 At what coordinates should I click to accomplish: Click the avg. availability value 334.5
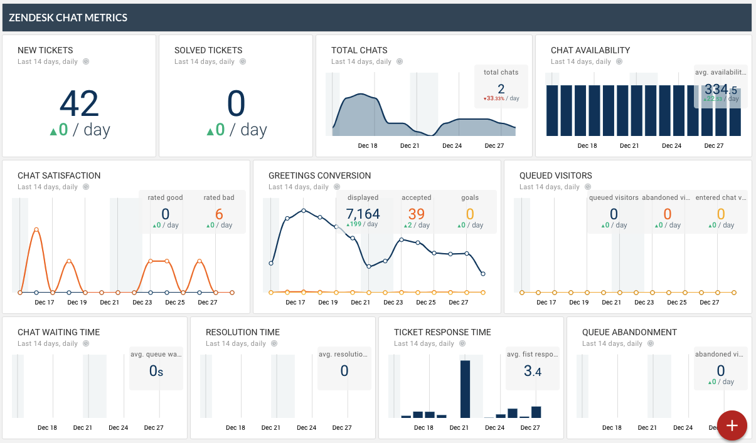(x=721, y=89)
